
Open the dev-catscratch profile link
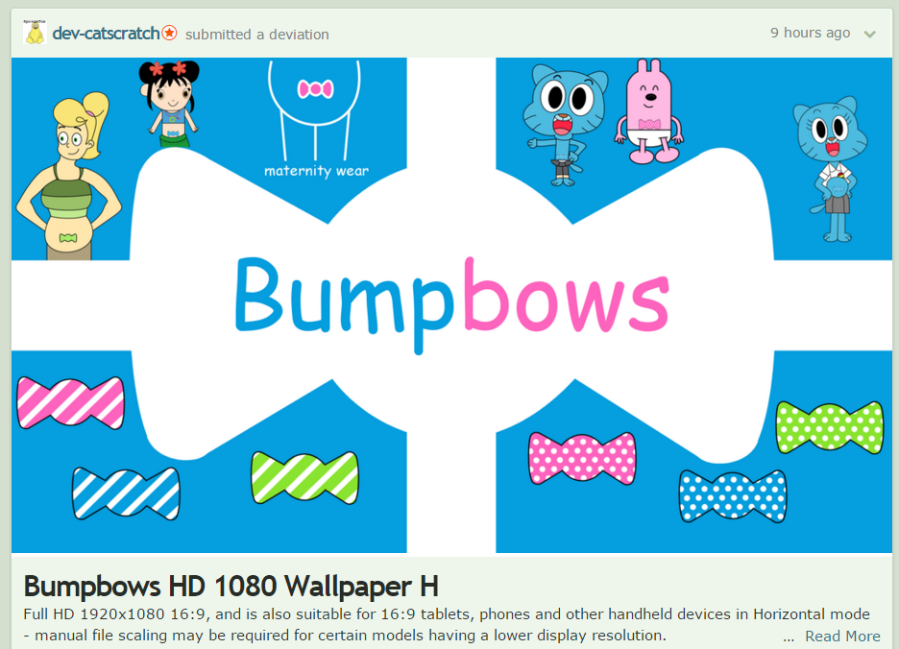click(106, 34)
